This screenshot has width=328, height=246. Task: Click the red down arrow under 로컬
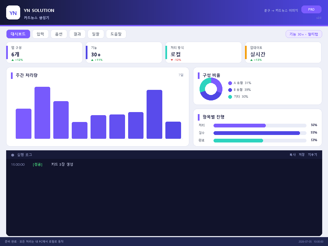point(172,60)
